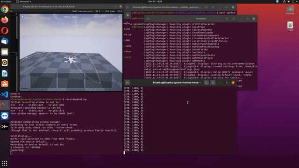The height and width of the screenshot is (168, 299).
Task: Launch Rhythmbox from the dock
Action: [5, 63]
